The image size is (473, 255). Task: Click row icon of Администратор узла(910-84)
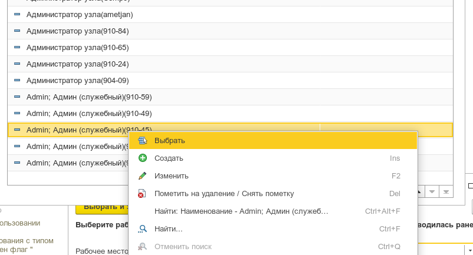click(x=17, y=31)
